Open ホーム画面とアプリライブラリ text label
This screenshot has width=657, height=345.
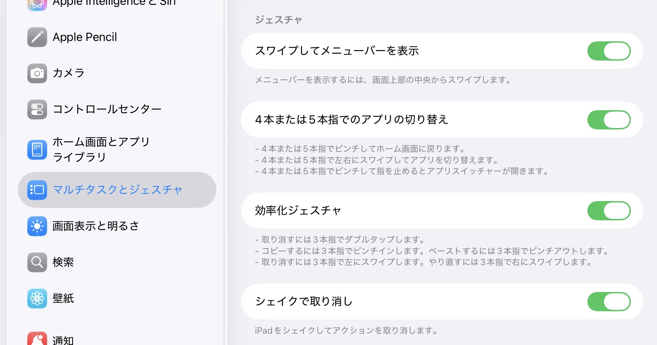[x=101, y=149]
